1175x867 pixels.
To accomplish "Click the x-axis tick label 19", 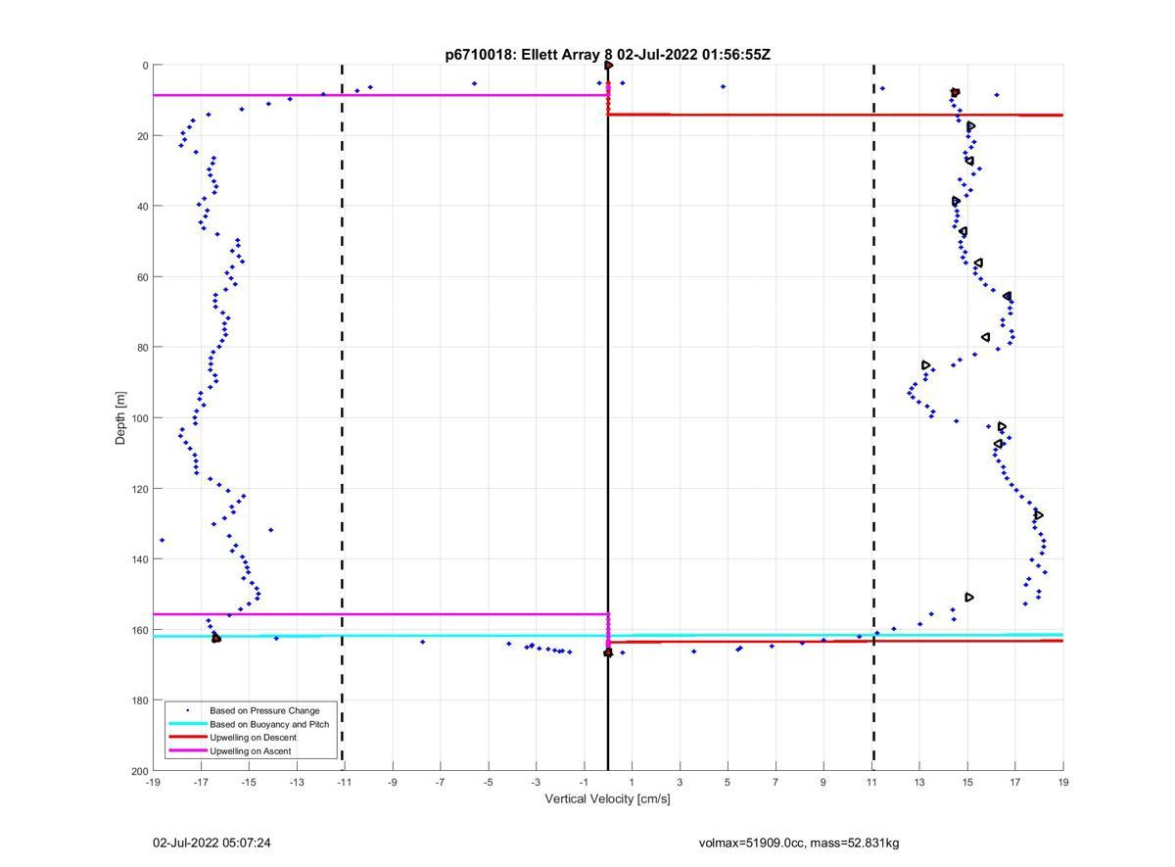I will (1063, 782).
